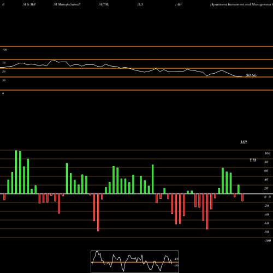
Task: Click the 'SI & MR' header label
Action: (29, 4)
